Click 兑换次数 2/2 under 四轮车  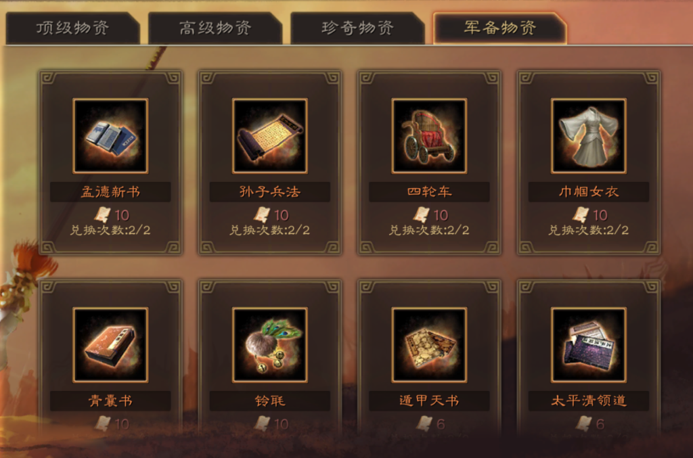(x=429, y=230)
